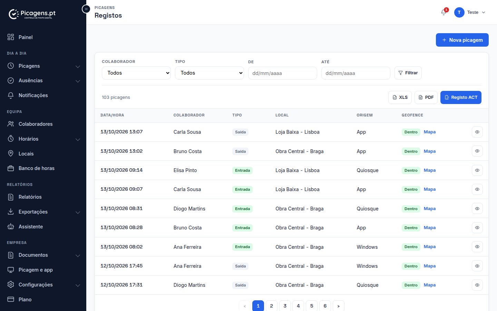
Task: Go to next page with the arrow
Action: 339,306
